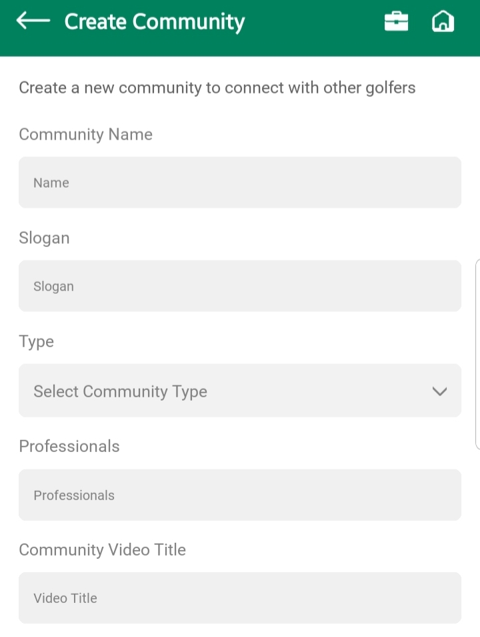This screenshot has width=480, height=637.
Task: Focus the community Name input field
Action: pyautogui.click(x=240, y=182)
